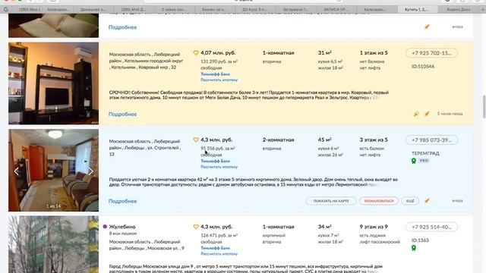
Task: Open the Яндекс.Диск tab
Action: (x=459, y=10)
